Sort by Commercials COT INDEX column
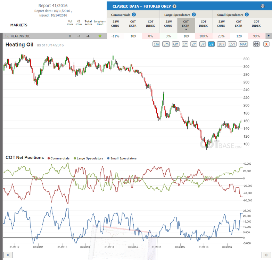This screenshot has height=260, width=272. tap(150, 24)
